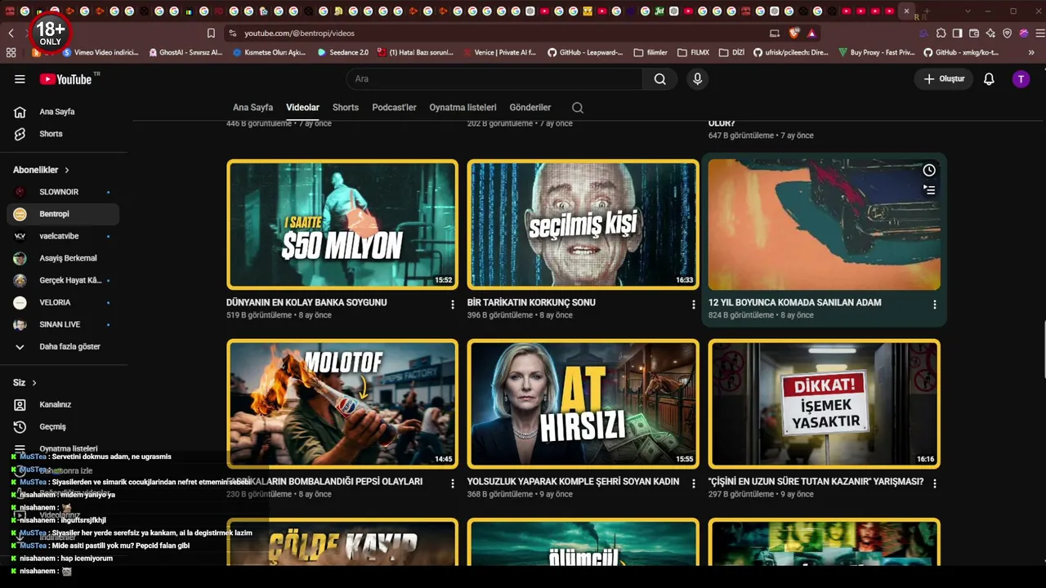Open the YouTube hamburger guide menu

pyautogui.click(x=20, y=79)
